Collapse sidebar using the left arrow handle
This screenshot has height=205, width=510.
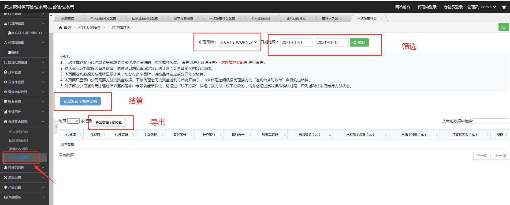(56, 127)
